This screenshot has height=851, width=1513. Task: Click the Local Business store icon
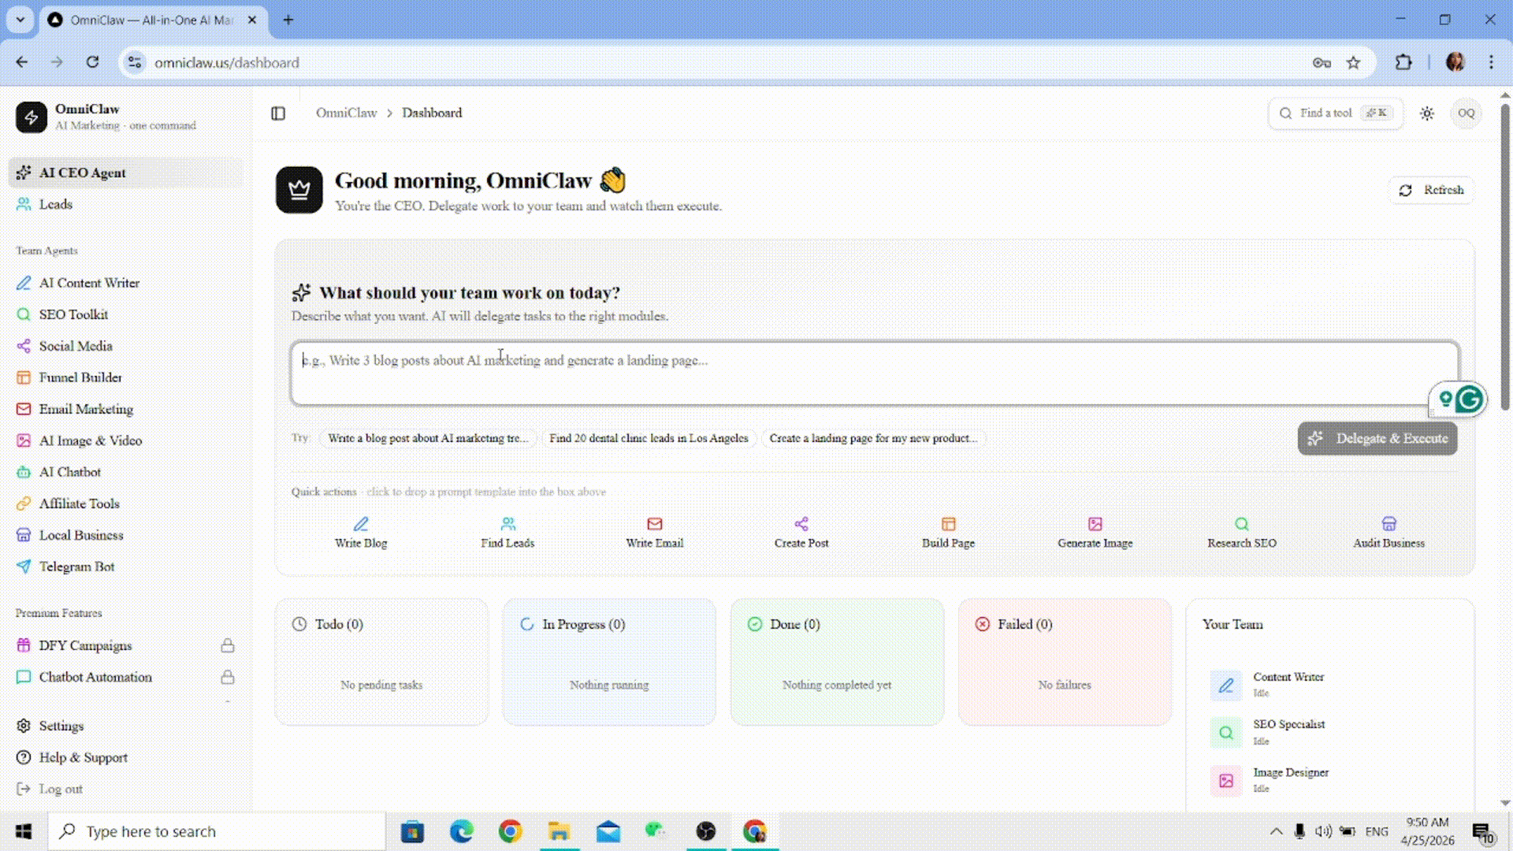point(24,535)
